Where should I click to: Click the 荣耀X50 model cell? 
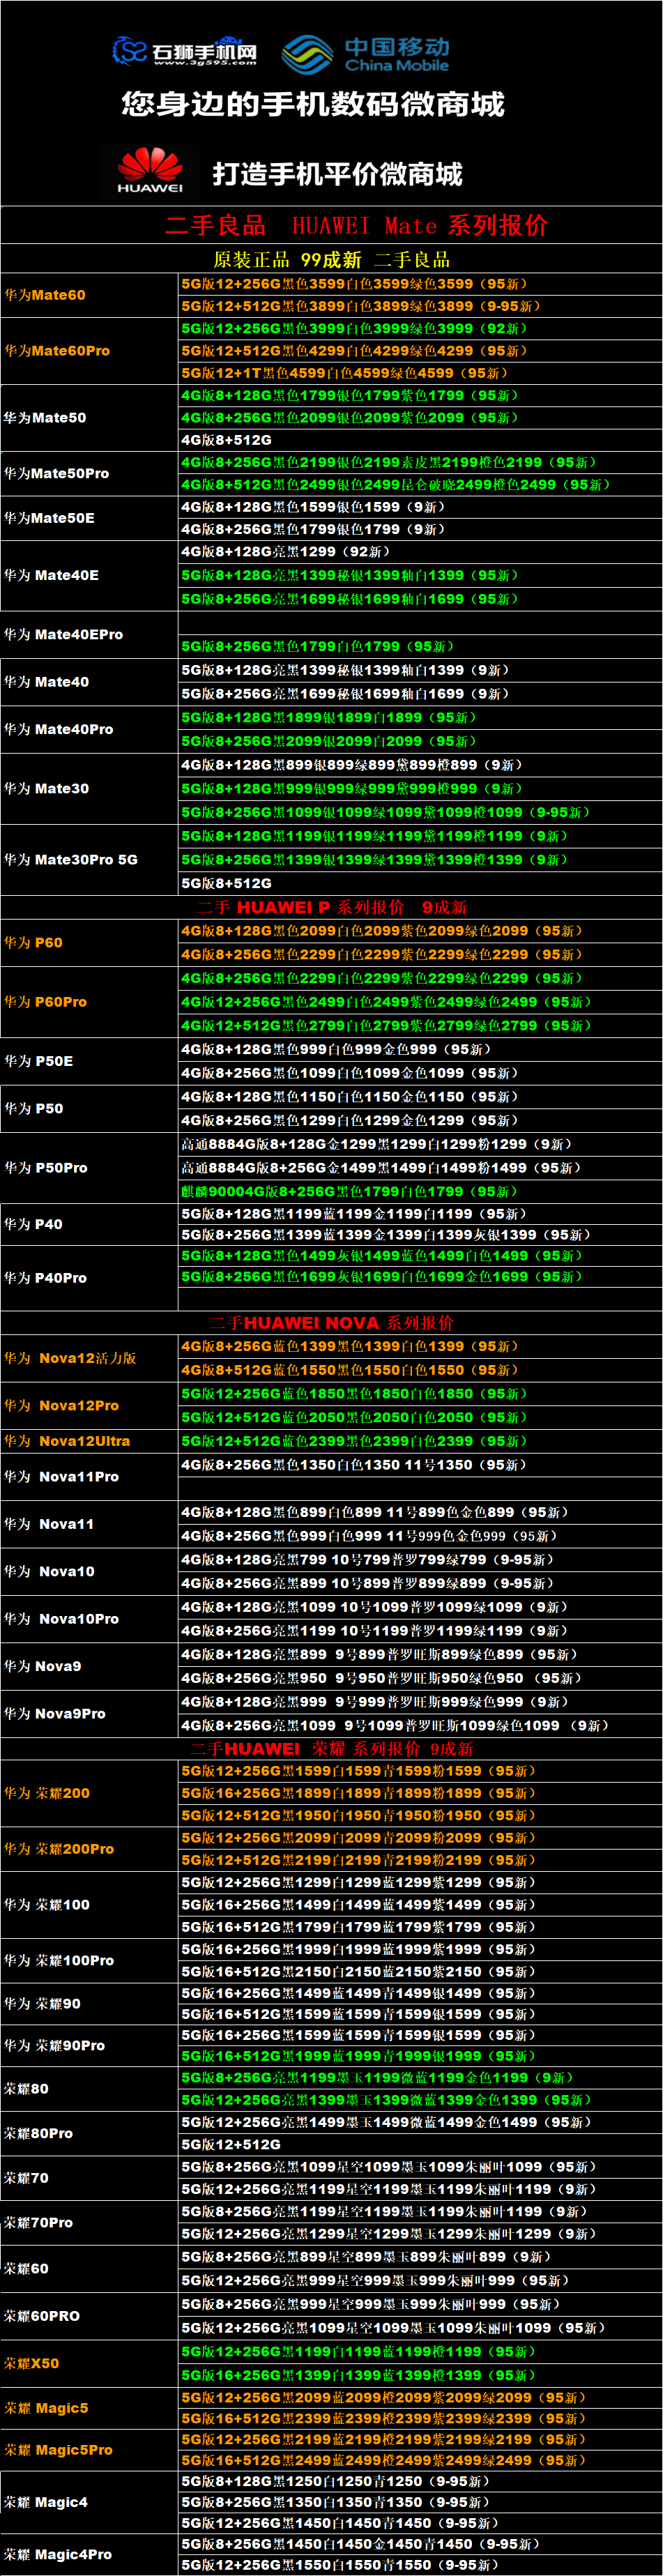pos(89,2363)
